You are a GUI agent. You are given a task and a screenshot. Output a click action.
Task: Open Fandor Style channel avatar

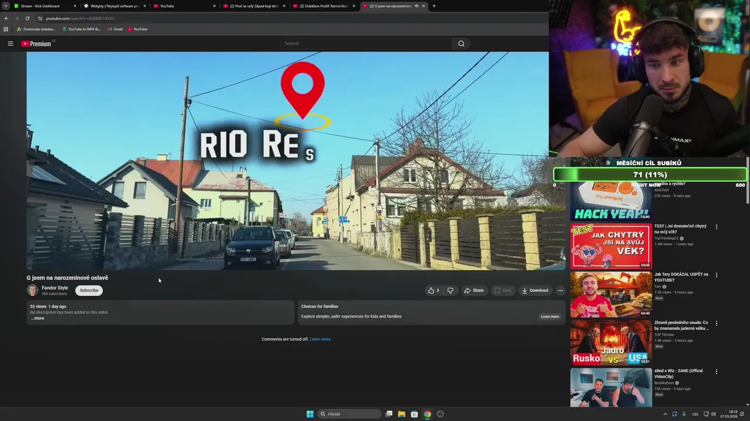[32, 290]
